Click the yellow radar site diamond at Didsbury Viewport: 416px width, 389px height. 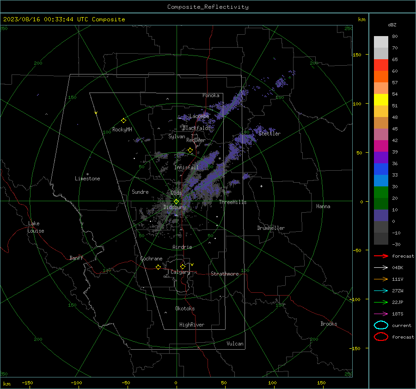(x=176, y=202)
